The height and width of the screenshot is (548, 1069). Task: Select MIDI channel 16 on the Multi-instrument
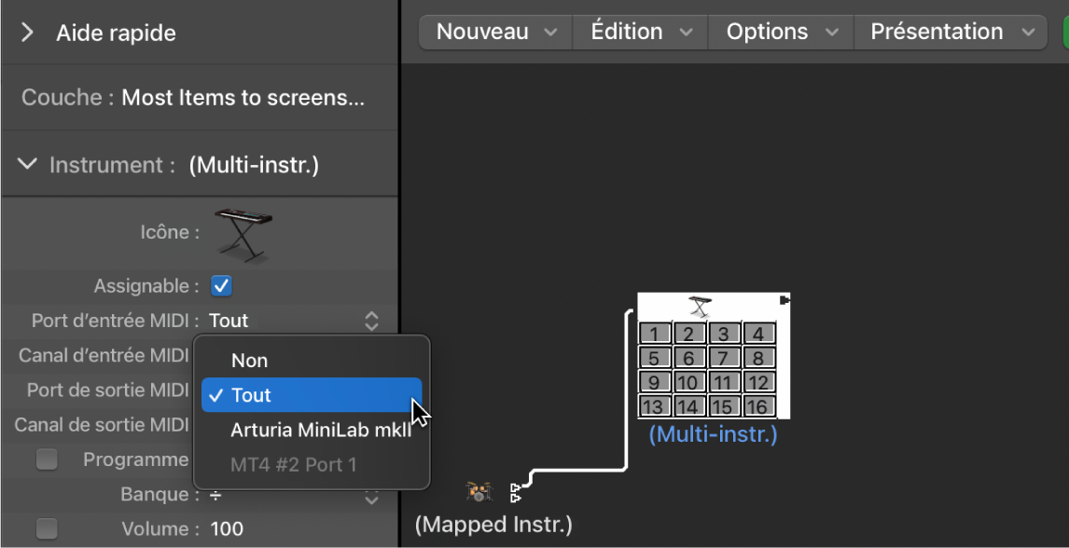coord(757,406)
